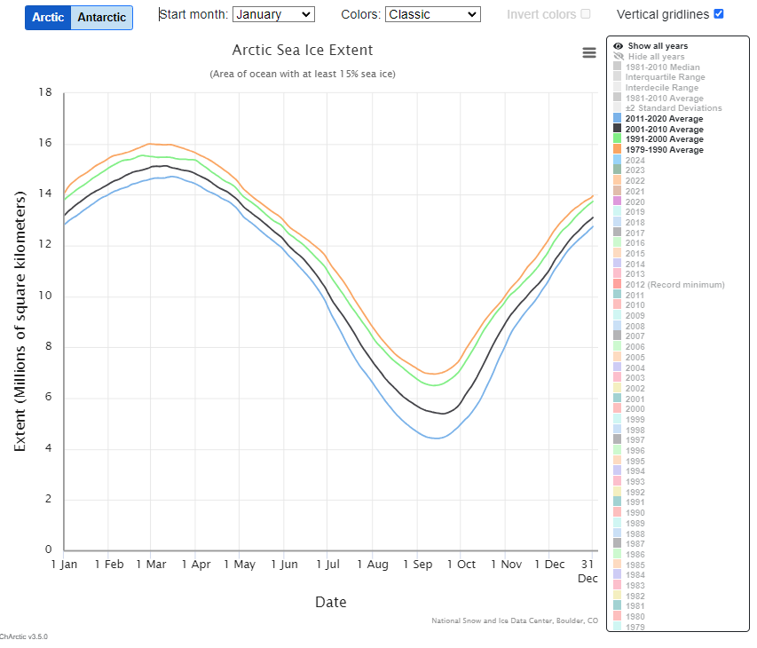Click the orange 1979-1990 Average legend swatch
This screenshot has height=648, width=757.
point(618,150)
